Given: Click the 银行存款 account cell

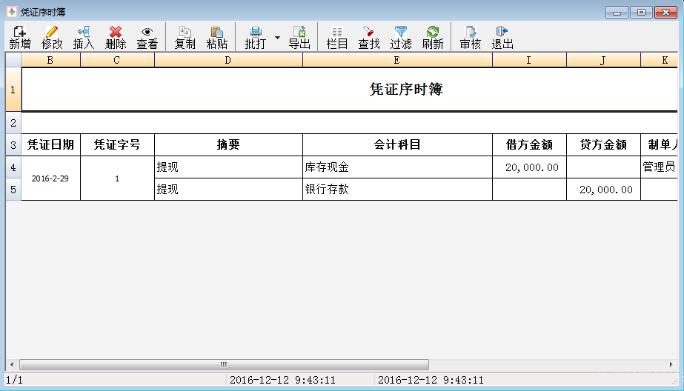Looking at the screenshot, I should [x=397, y=190].
